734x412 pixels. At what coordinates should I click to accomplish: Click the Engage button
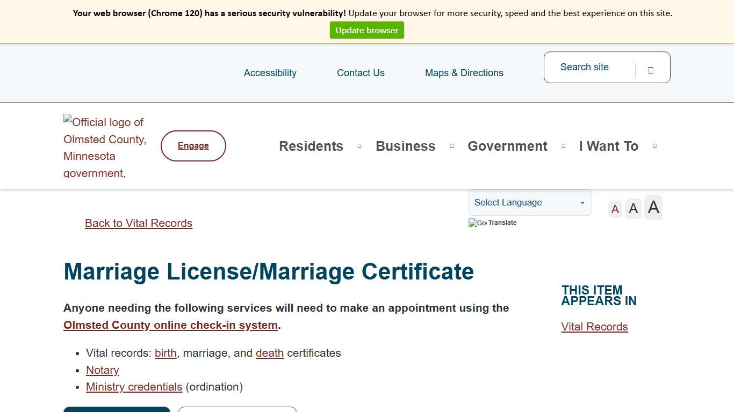193,145
